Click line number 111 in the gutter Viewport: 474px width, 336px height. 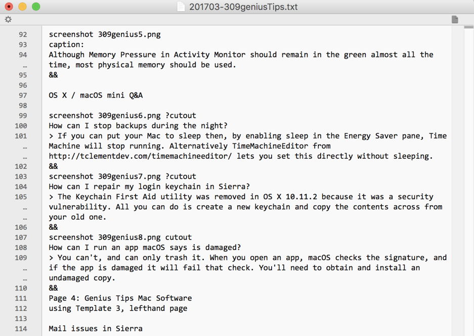[x=21, y=298]
